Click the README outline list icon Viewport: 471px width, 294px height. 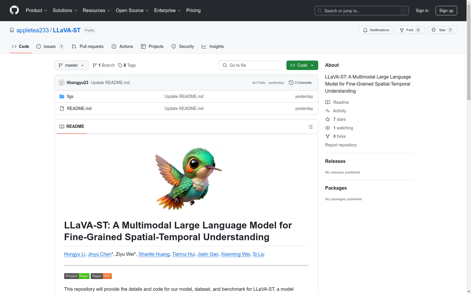pyautogui.click(x=310, y=127)
